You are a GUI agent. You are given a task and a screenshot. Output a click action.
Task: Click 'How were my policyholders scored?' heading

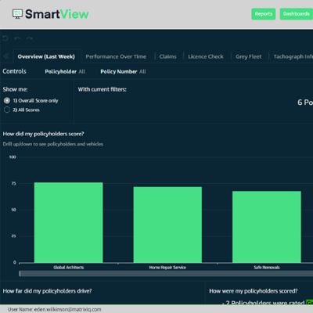(x=254, y=291)
